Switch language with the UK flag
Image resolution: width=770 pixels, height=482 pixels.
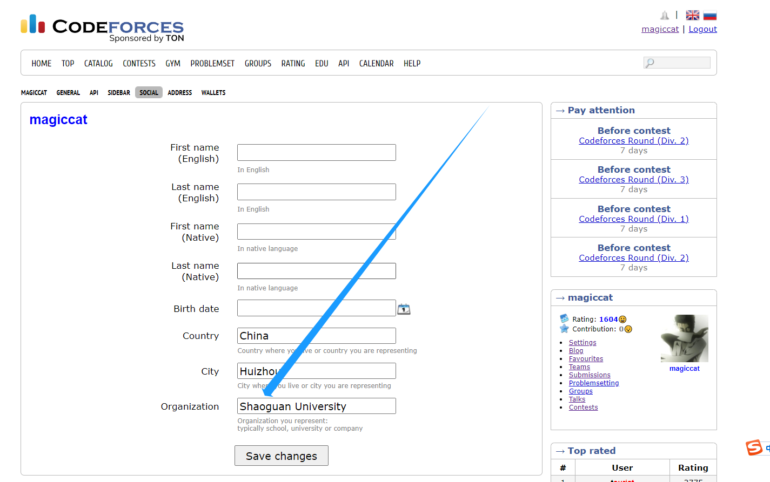693,15
